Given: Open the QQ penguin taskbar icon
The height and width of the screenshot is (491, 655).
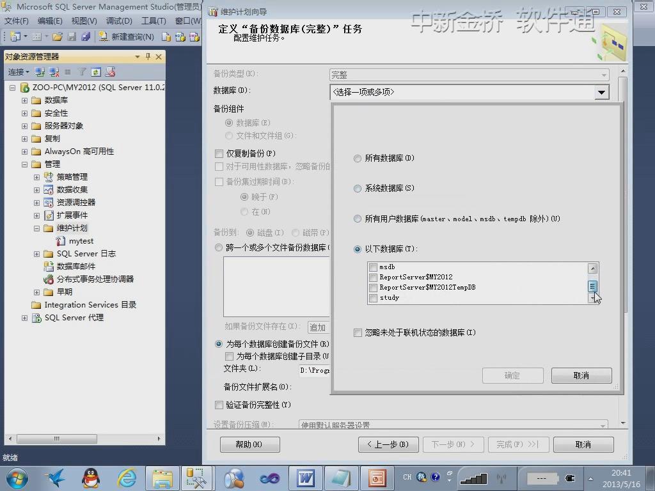Looking at the screenshot, I should coord(91,478).
